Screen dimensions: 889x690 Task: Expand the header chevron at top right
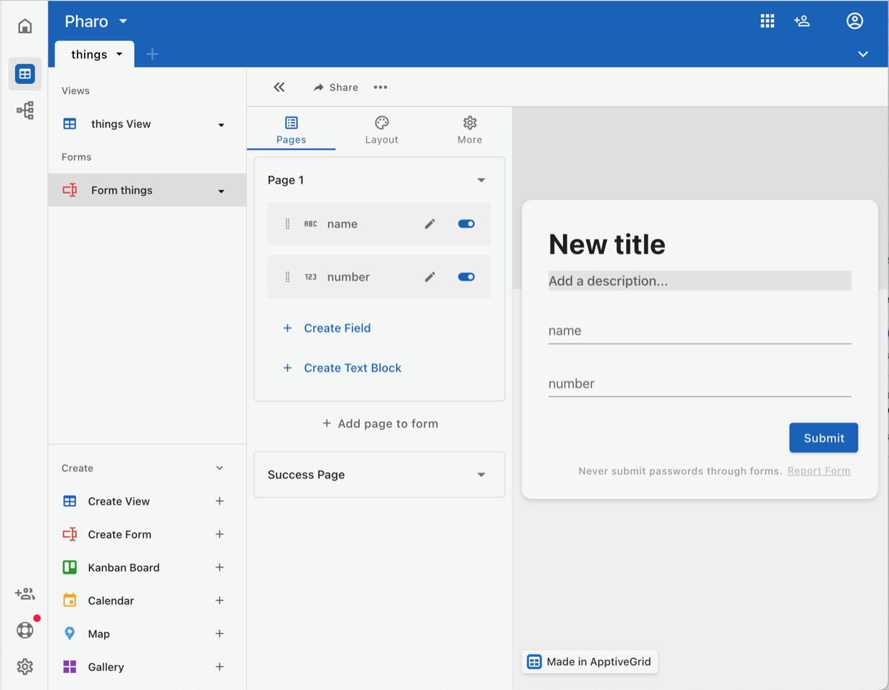point(863,55)
